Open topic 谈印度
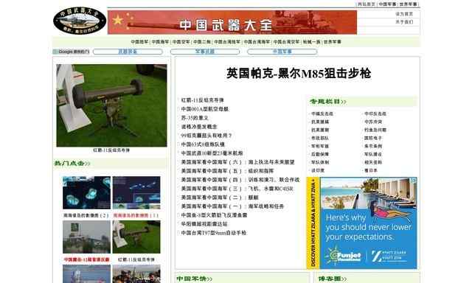 (x=318, y=170)
